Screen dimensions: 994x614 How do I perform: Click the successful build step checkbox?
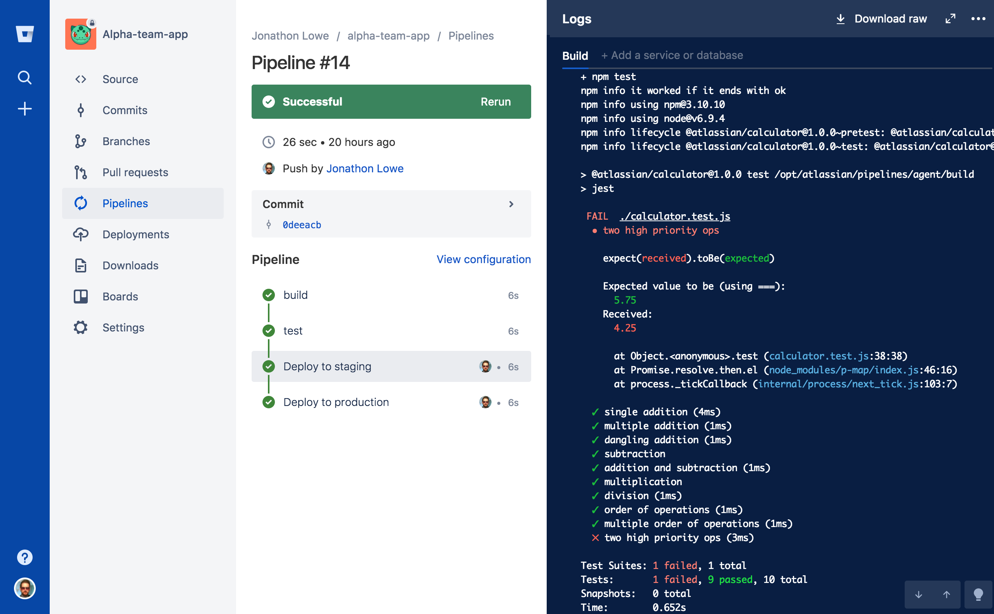click(x=269, y=295)
